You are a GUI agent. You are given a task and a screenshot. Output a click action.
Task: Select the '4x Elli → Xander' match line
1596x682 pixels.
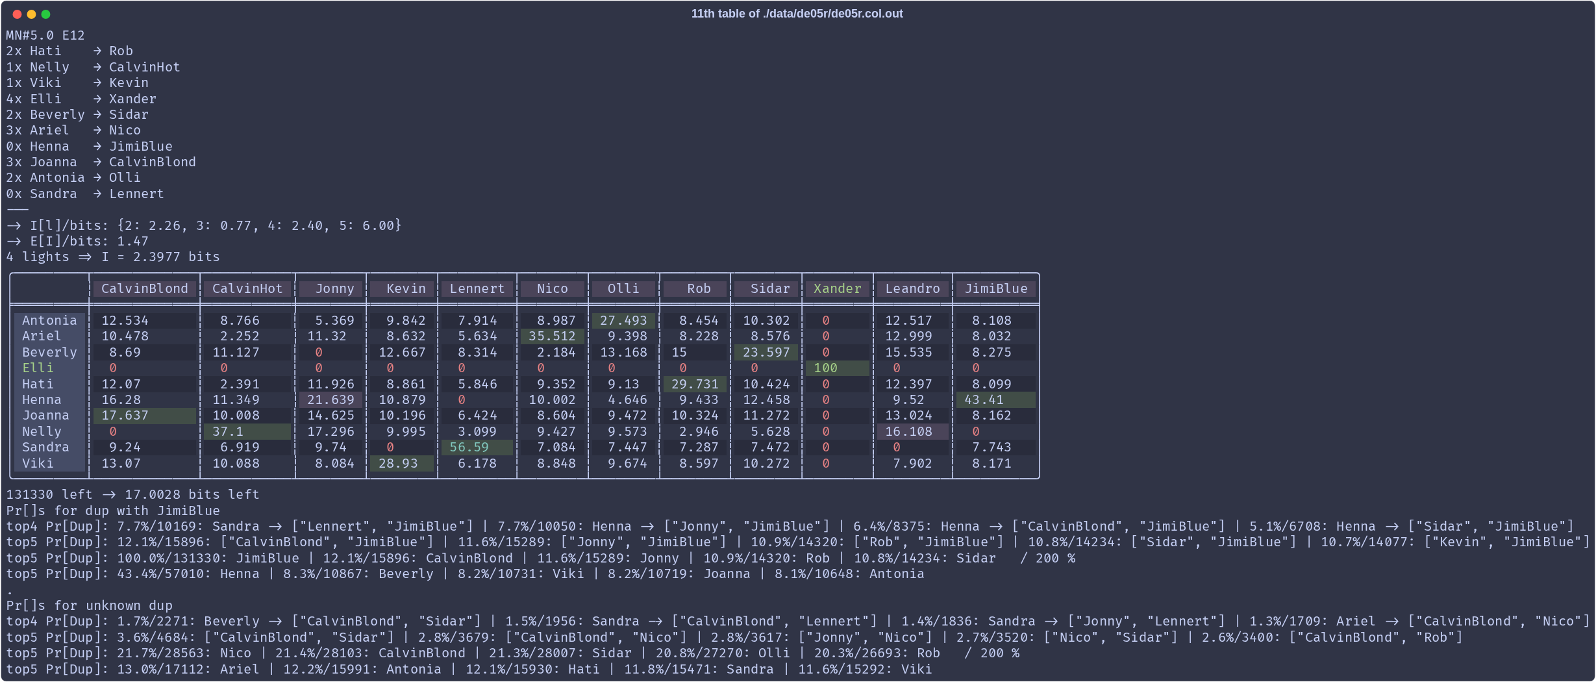(x=81, y=99)
